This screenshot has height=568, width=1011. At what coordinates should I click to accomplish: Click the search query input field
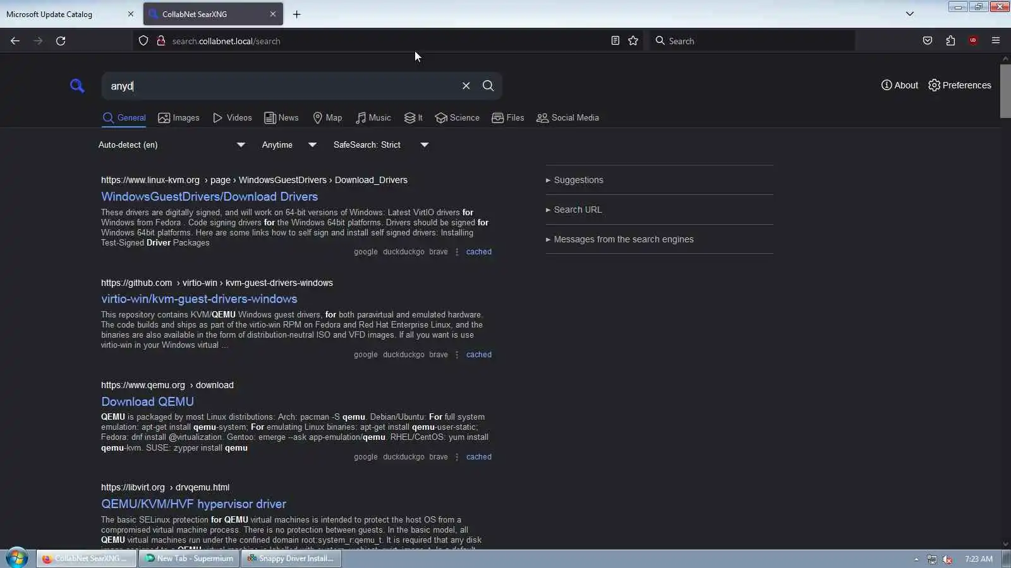pyautogui.click(x=281, y=86)
